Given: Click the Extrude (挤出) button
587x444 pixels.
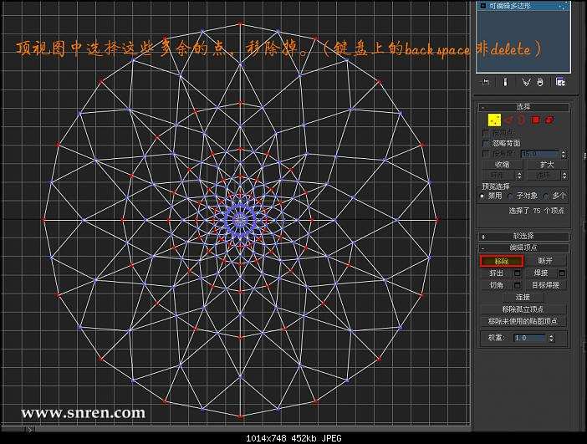Looking at the screenshot, I should pyautogui.click(x=497, y=273).
